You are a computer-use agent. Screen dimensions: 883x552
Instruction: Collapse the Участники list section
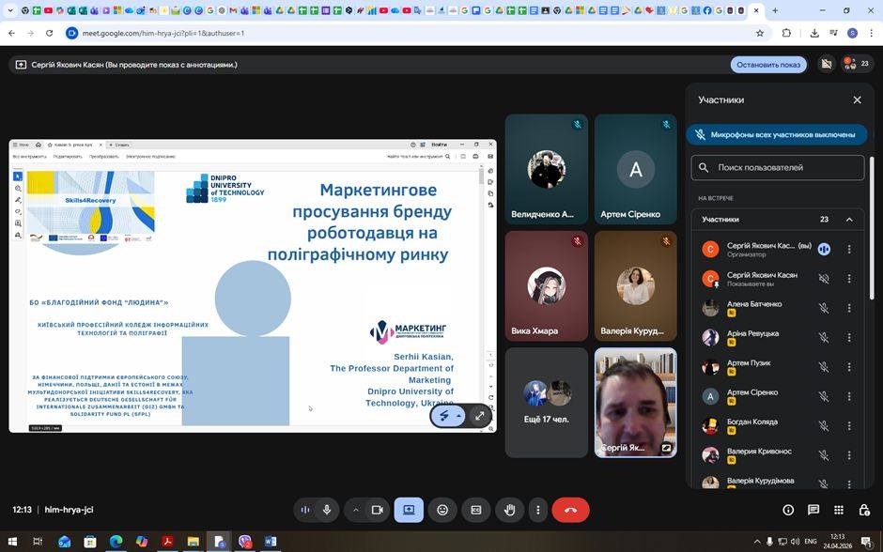pos(849,220)
